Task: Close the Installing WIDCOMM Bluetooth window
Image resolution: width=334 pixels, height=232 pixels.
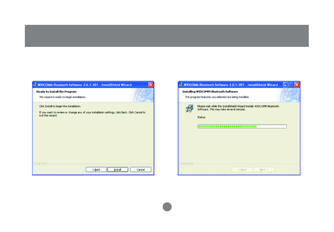Action: (x=297, y=85)
